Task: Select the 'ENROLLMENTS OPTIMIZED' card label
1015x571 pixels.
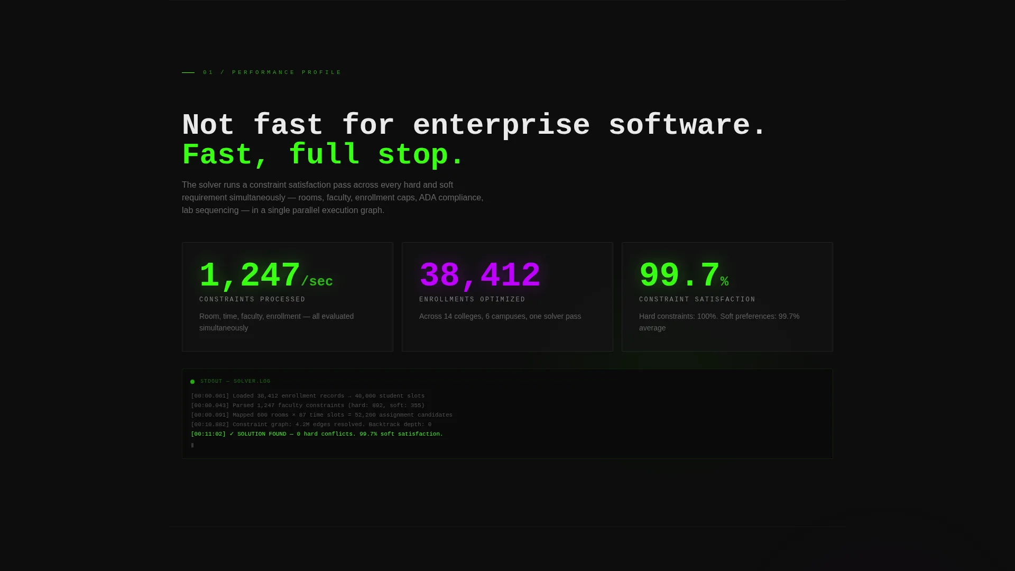Action: point(472,300)
